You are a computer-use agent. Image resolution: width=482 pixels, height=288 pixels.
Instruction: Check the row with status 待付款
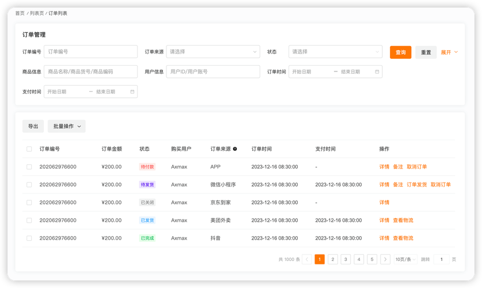(x=29, y=167)
